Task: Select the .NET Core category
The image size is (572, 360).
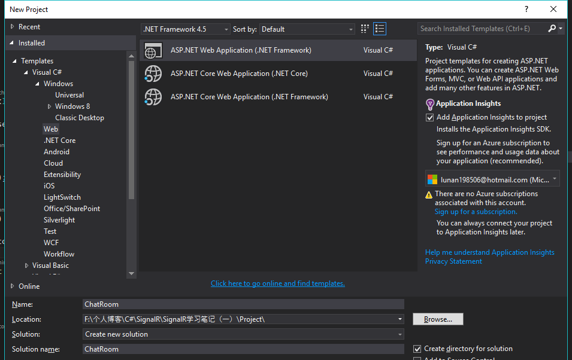Action: pyautogui.click(x=59, y=141)
